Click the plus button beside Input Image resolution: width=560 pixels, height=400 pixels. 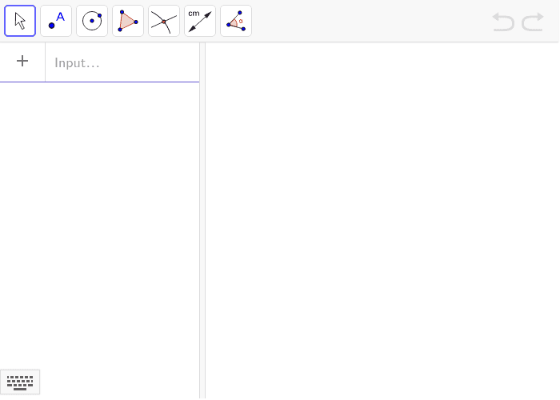coord(22,61)
